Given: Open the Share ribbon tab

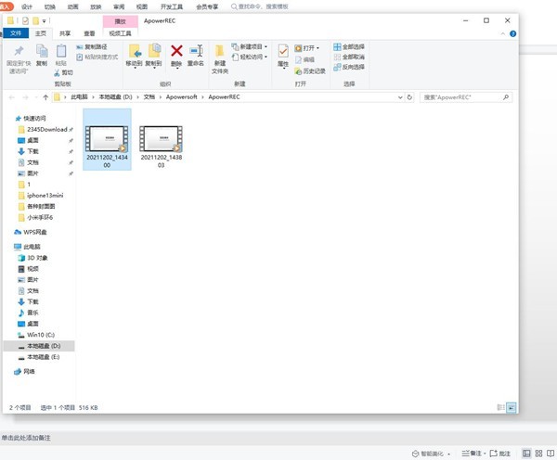Looking at the screenshot, I should (x=65, y=33).
